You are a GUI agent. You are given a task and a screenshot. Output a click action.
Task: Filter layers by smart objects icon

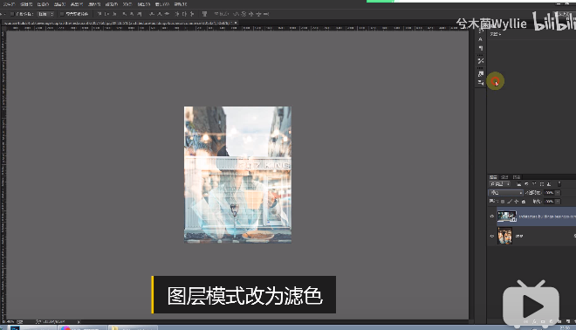point(549,183)
